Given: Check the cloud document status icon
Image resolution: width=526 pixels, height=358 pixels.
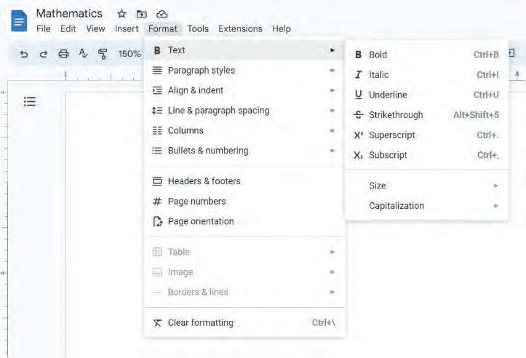Looking at the screenshot, I should tap(162, 14).
